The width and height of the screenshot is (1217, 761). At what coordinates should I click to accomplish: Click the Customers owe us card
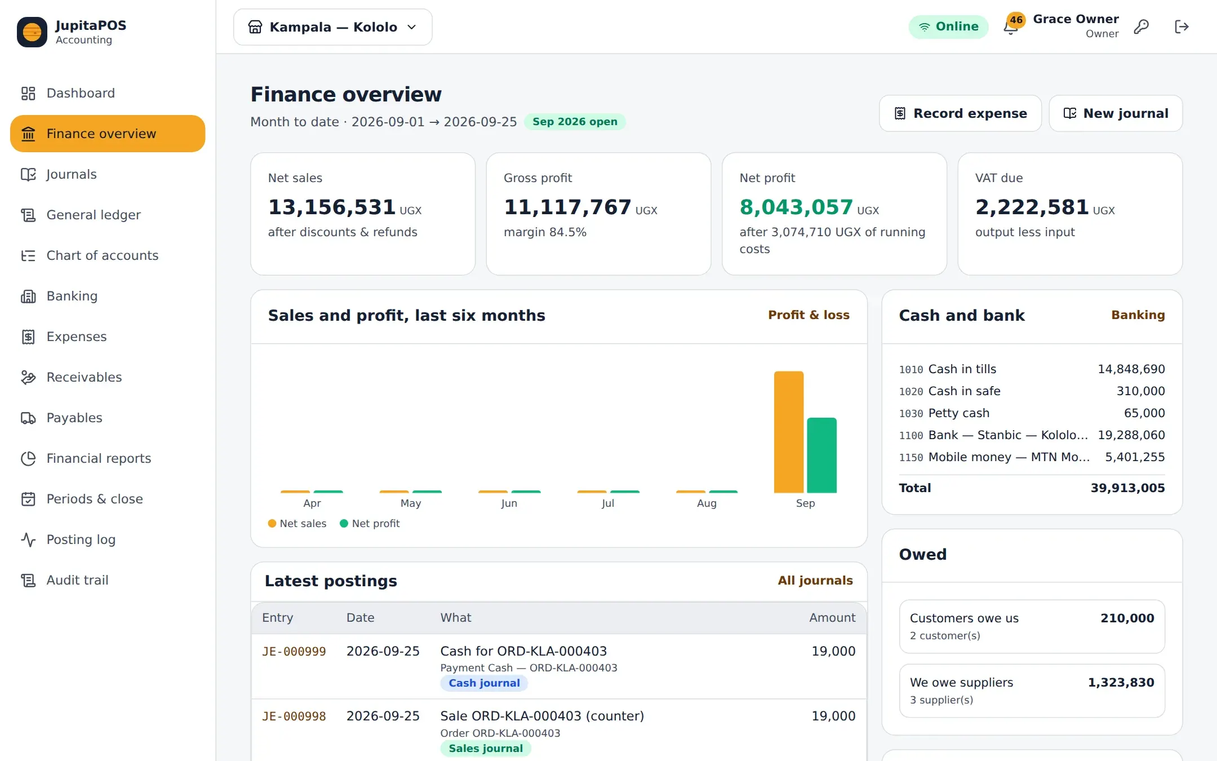tap(1032, 626)
